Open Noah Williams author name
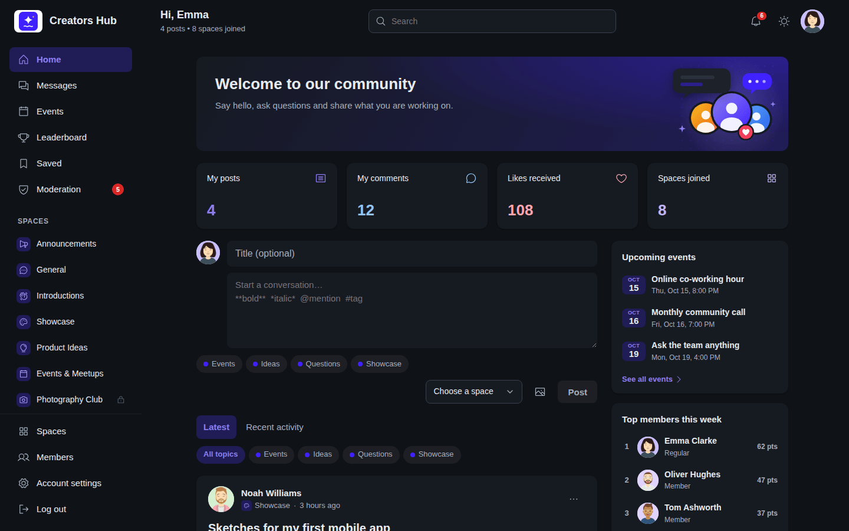This screenshot has width=849, height=531. click(271, 493)
